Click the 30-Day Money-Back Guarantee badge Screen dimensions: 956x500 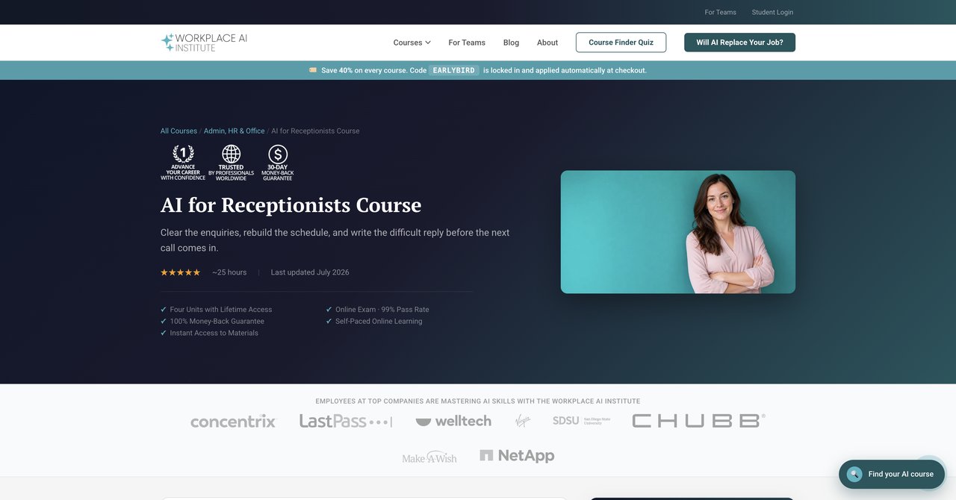point(278,163)
